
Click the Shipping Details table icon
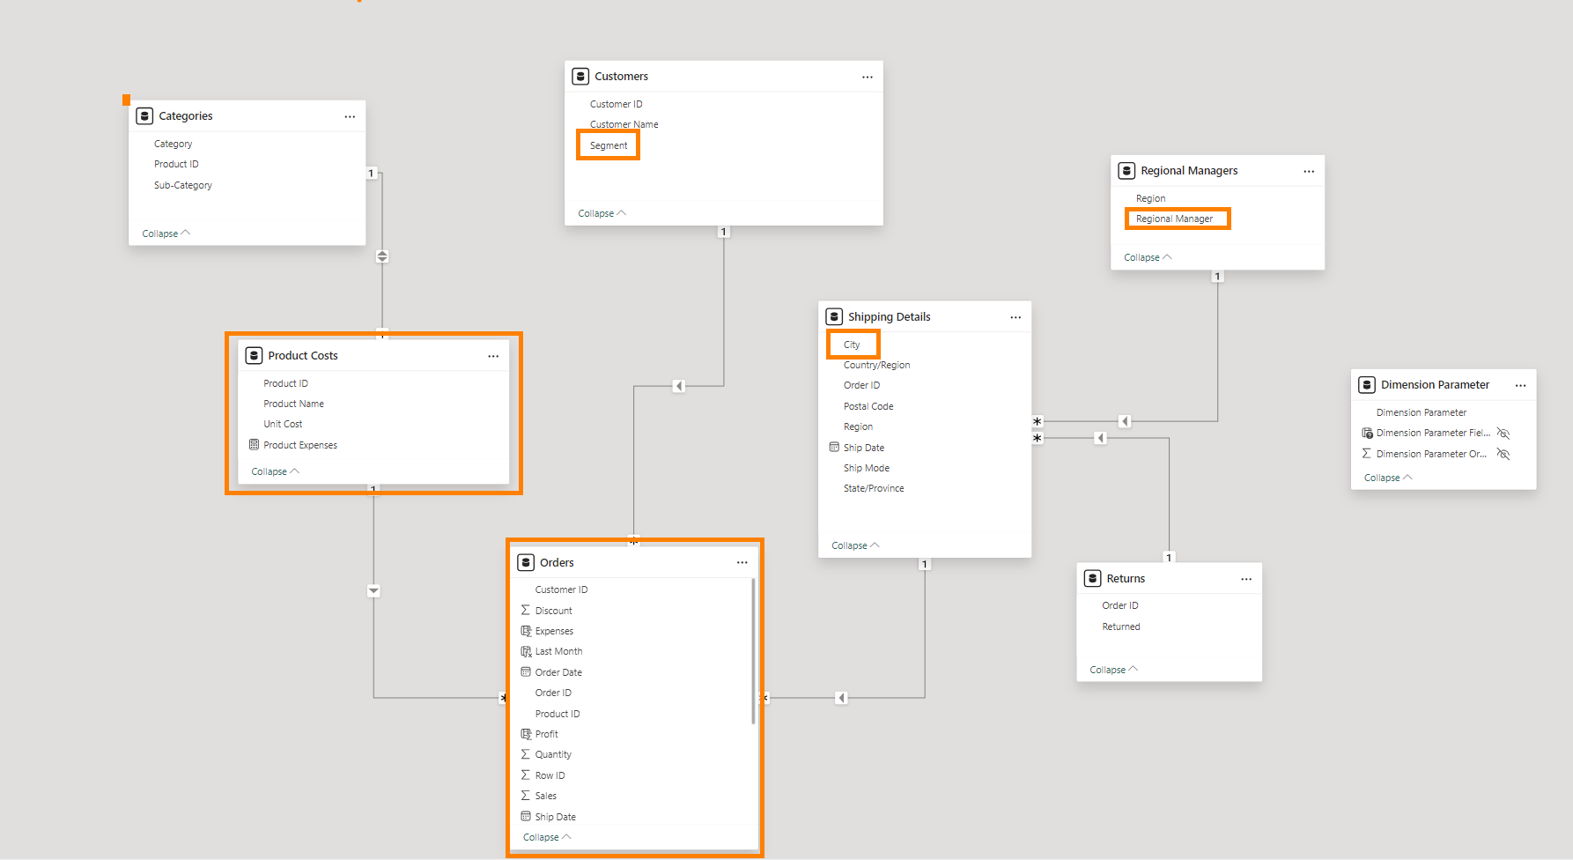click(834, 316)
